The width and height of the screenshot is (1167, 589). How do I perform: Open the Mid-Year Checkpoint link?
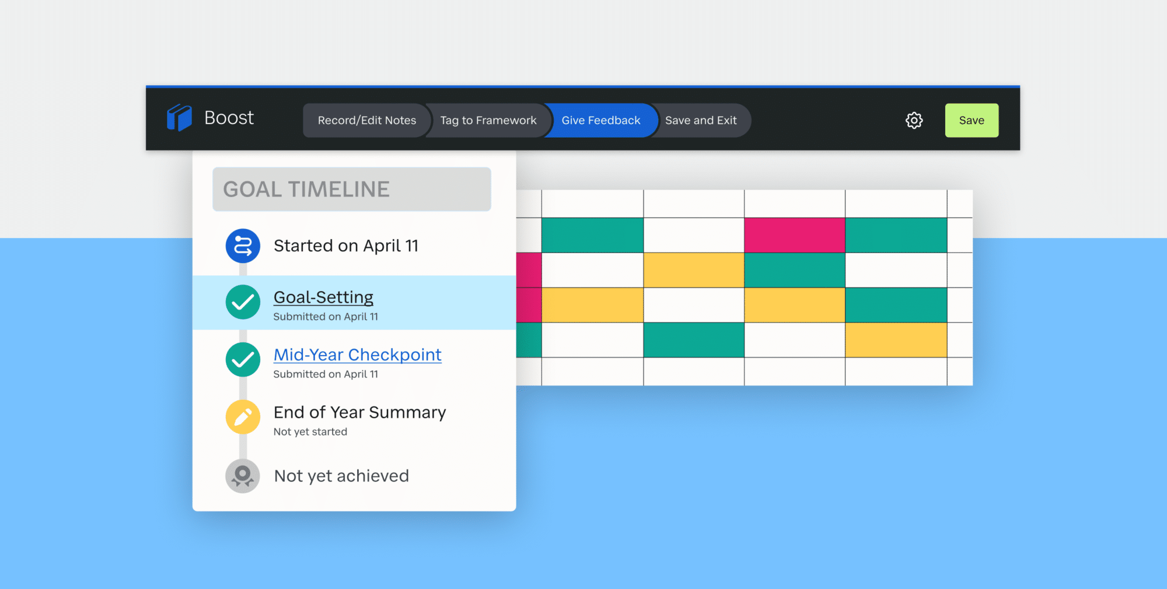tap(357, 355)
